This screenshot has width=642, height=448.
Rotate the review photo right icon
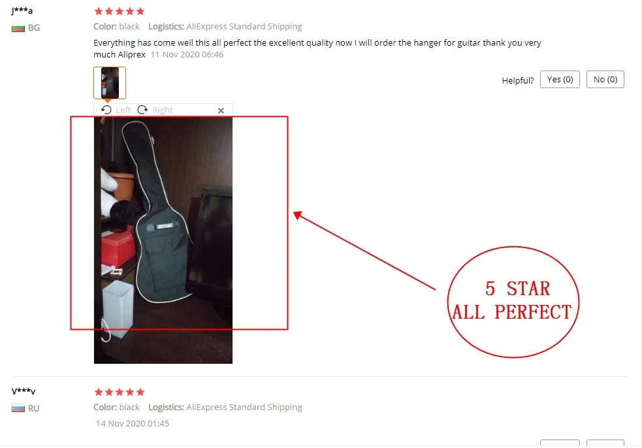tap(142, 110)
